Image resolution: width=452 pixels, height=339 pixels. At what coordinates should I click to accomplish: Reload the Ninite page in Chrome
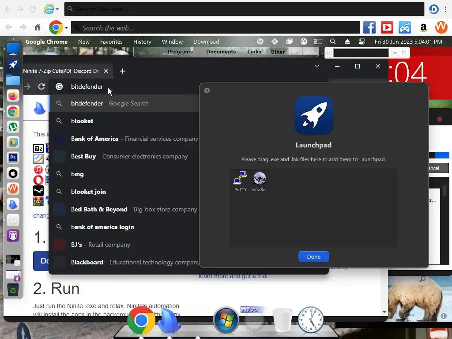point(41,87)
